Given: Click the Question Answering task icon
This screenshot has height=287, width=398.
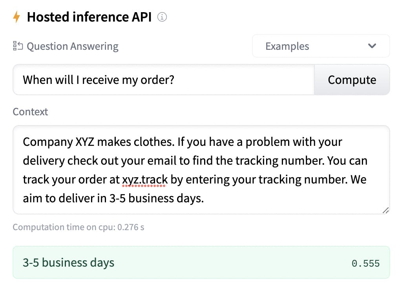Looking at the screenshot, I should (x=18, y=46).
